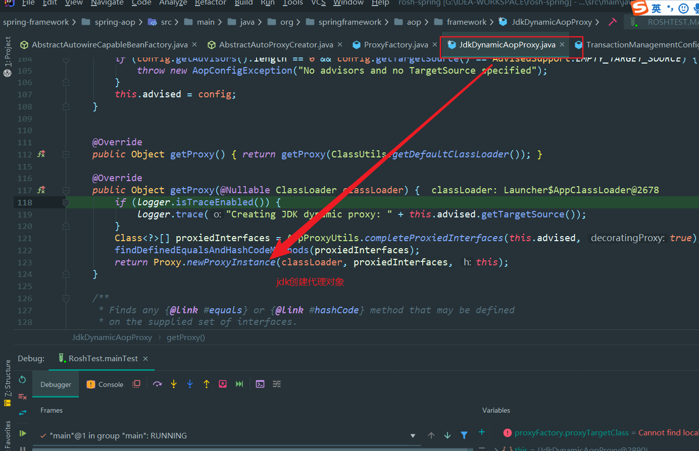Open the Refactor menu

pyautogui.click(x=210, y=3)
